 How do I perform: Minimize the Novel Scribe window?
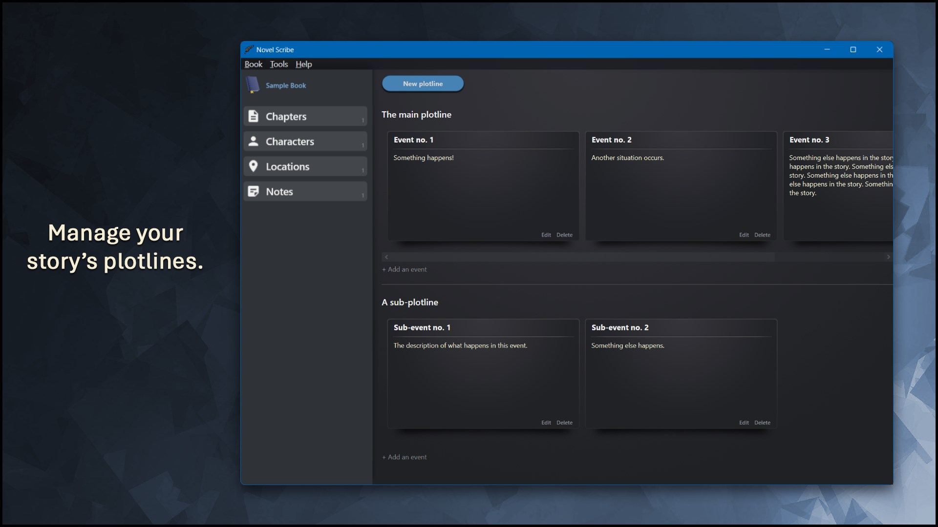[x=827, y=49]
